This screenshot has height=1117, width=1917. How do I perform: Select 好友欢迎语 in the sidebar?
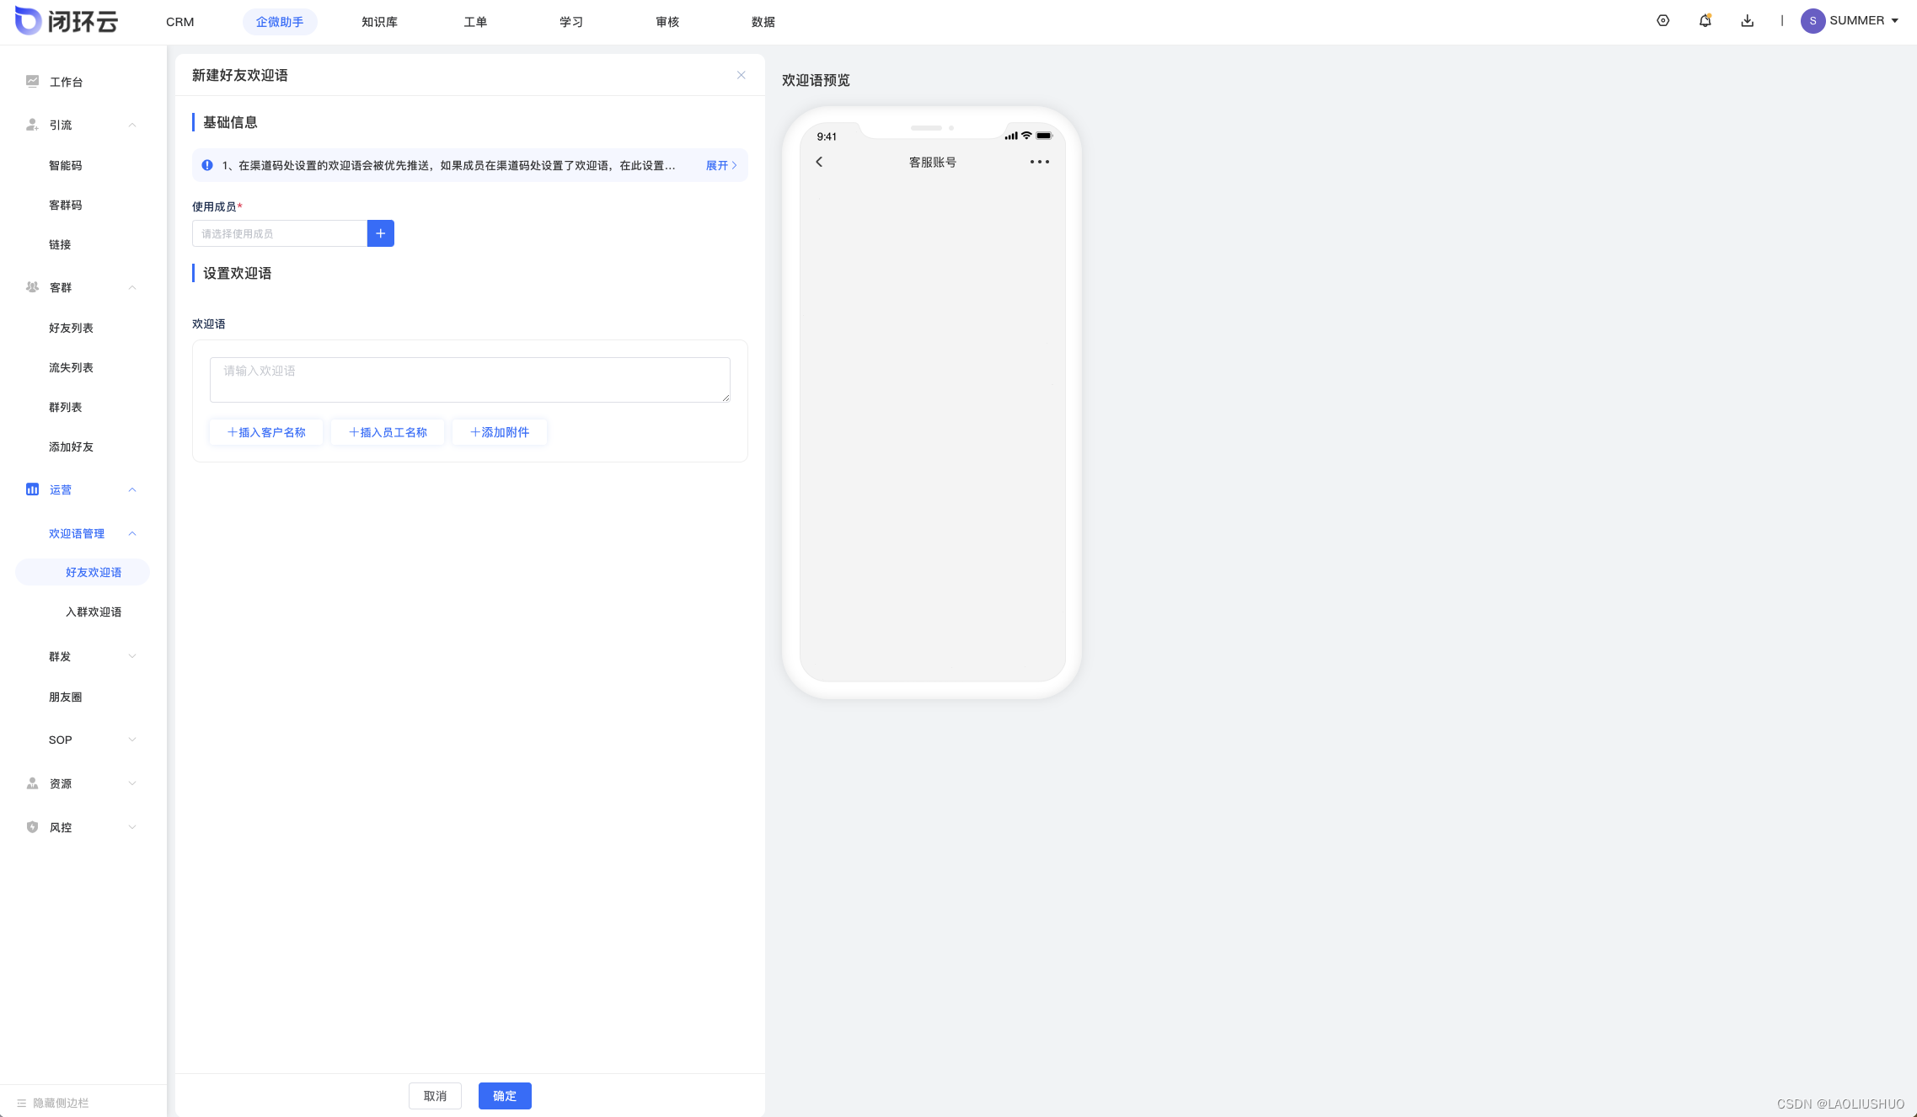(x=83, y=572)
